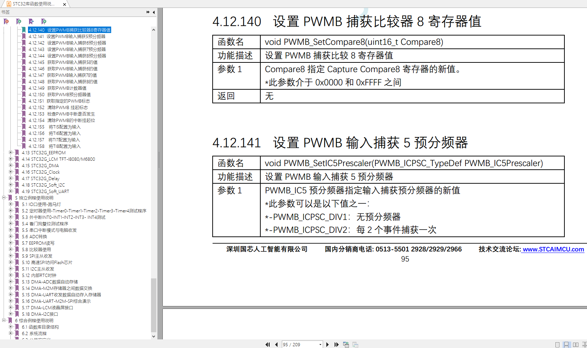
Task: Open the www.STCAIMCU.com forum link
Action: coord(553,249)
